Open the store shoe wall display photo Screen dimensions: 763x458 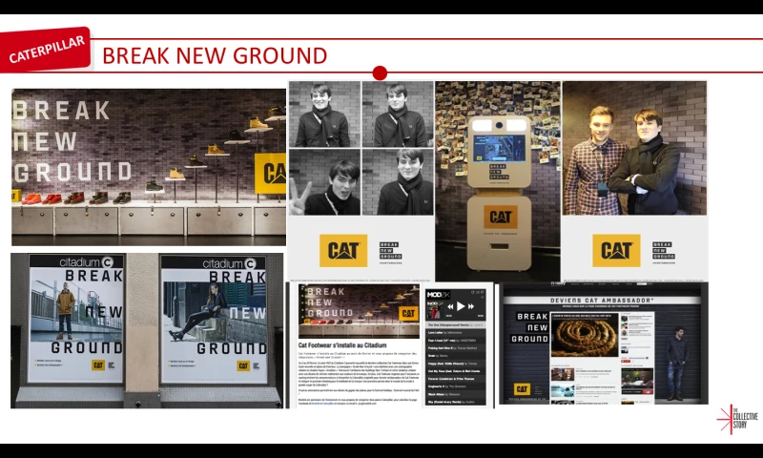pyautogui.click(x=149, y=167)
